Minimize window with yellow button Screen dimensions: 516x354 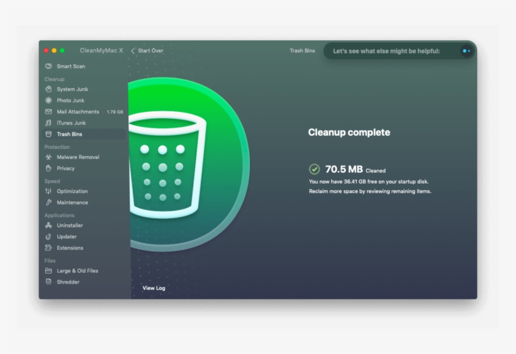coord(54,50)
